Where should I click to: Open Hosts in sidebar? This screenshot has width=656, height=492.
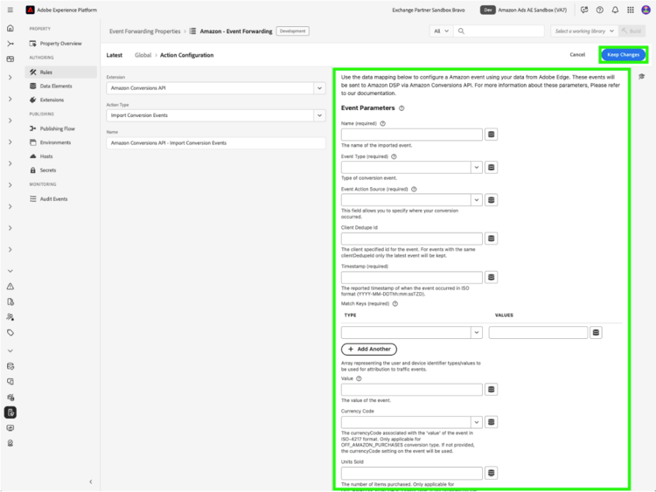[x=60, y=156]
